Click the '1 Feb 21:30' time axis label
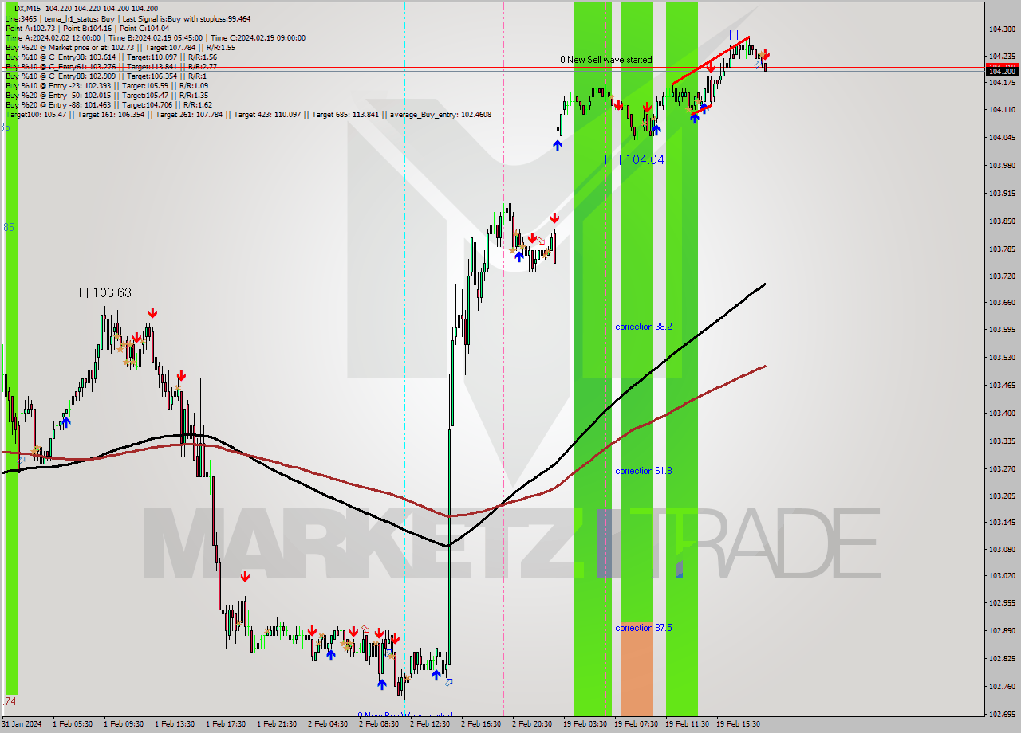 (x=277, y=724)
